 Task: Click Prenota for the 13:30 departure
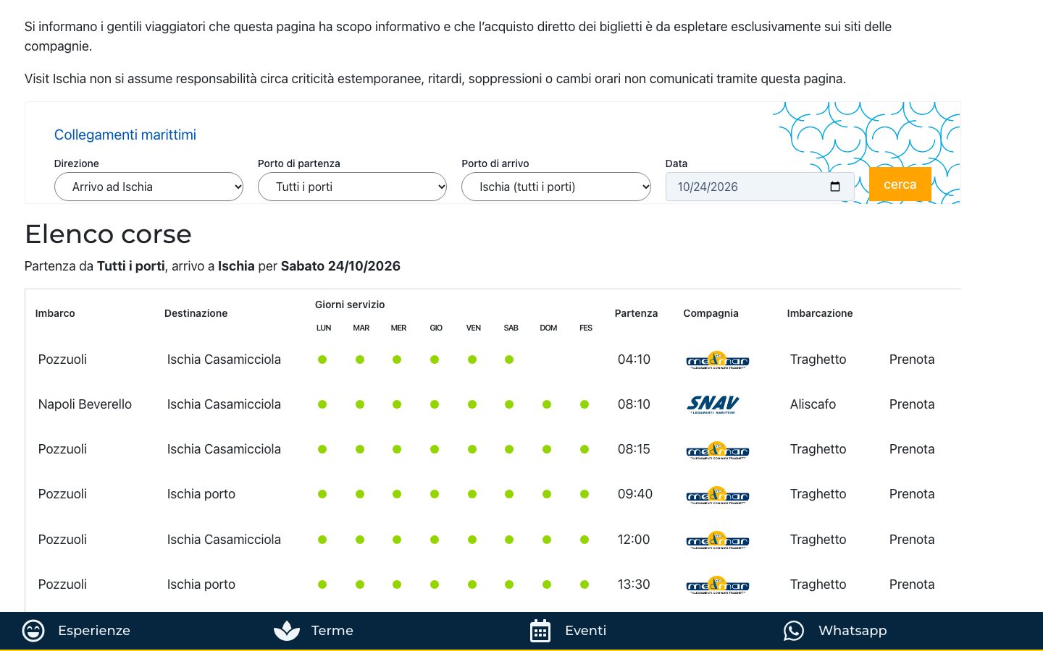coord(912,584)
